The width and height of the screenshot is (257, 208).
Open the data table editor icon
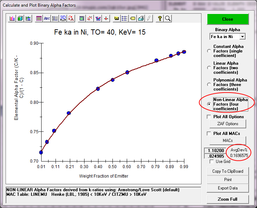click(x=39, y=19)
